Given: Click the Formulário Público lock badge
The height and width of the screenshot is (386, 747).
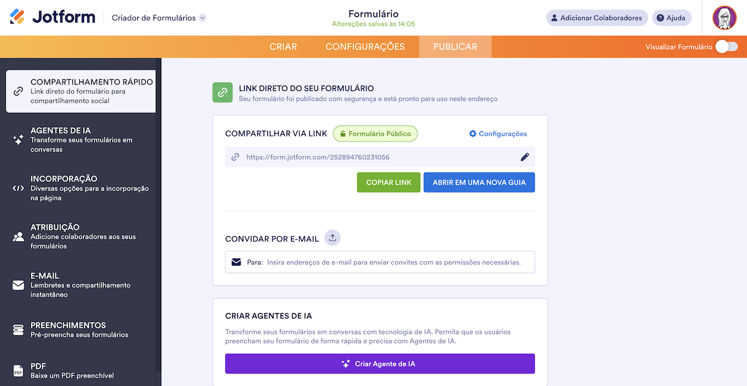Looking at the screenshot, I should (x=375, y=134).
